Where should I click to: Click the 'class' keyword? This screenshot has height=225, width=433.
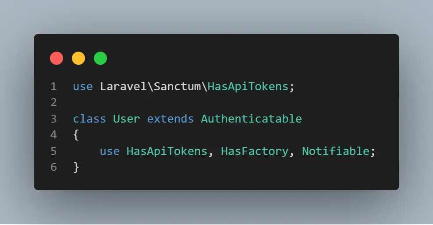(x=89, y=119)
